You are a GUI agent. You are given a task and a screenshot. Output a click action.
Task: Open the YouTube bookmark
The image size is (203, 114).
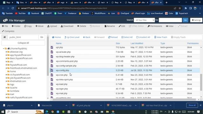[20, 13]
